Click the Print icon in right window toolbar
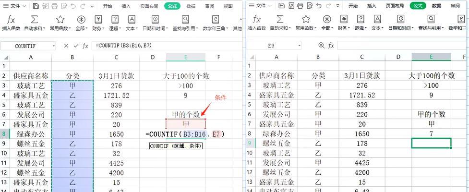This screenshot has height=192, width=469. pyautogui.click(x=300, y=6)
